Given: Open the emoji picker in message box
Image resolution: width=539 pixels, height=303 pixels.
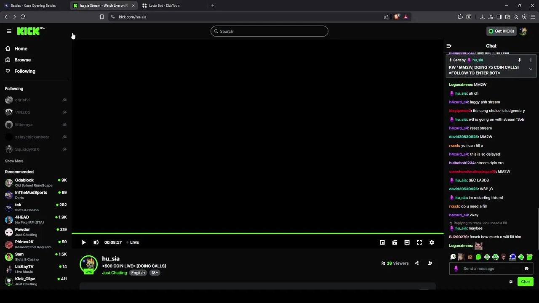Looking at the screenshot, I should pyautogui.click(x=526, y=268).
